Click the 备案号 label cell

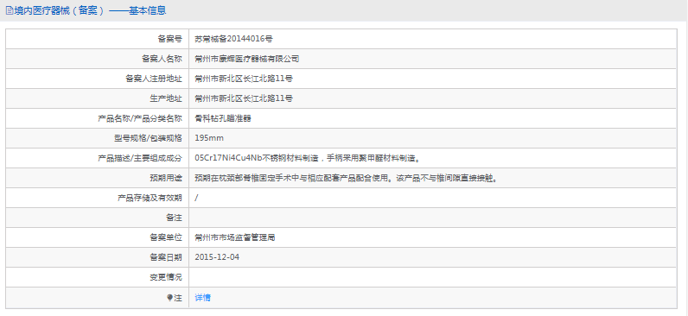click(98, 39)
